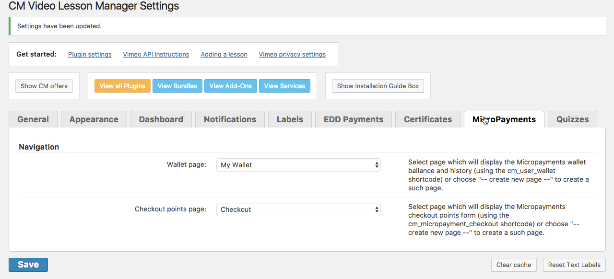Click Reset Text Labels button
This screenshot has height=279, width=614.
574,265
